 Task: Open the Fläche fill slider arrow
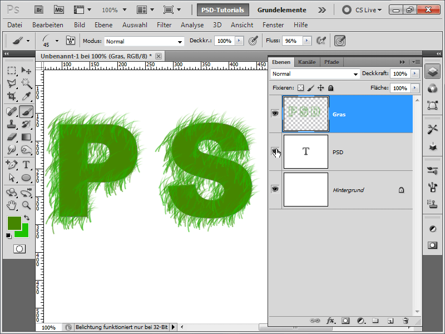tap(415, 88)
